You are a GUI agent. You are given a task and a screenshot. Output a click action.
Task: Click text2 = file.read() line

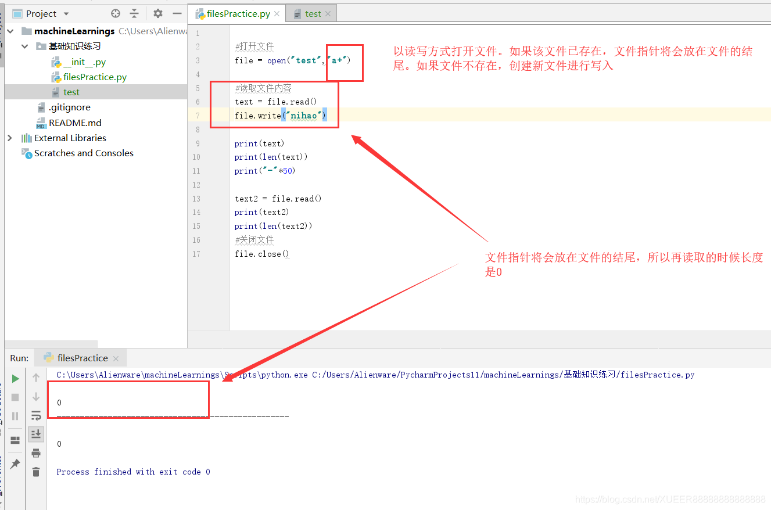coord(278,199)
